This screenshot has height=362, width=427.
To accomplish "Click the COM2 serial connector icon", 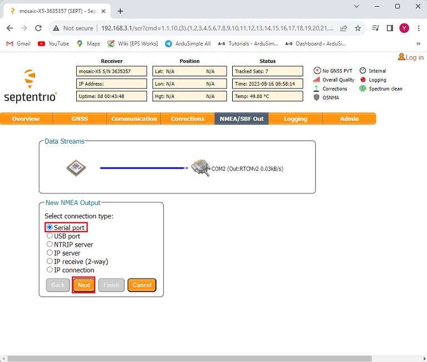I will (x=200, y=168).
